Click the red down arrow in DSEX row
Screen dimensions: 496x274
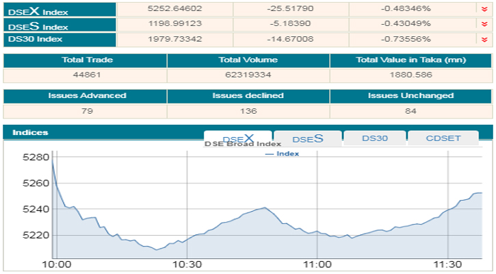(x=484, y=9)
